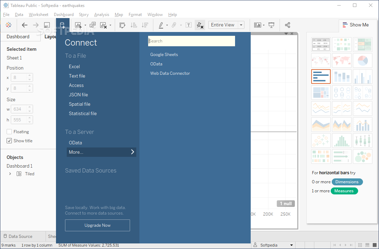Click the width w stepper
Screen dimensions: 379x249
click(30, 109)
